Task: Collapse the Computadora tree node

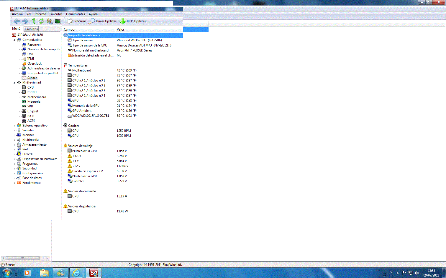Action: tap(14, 40)
